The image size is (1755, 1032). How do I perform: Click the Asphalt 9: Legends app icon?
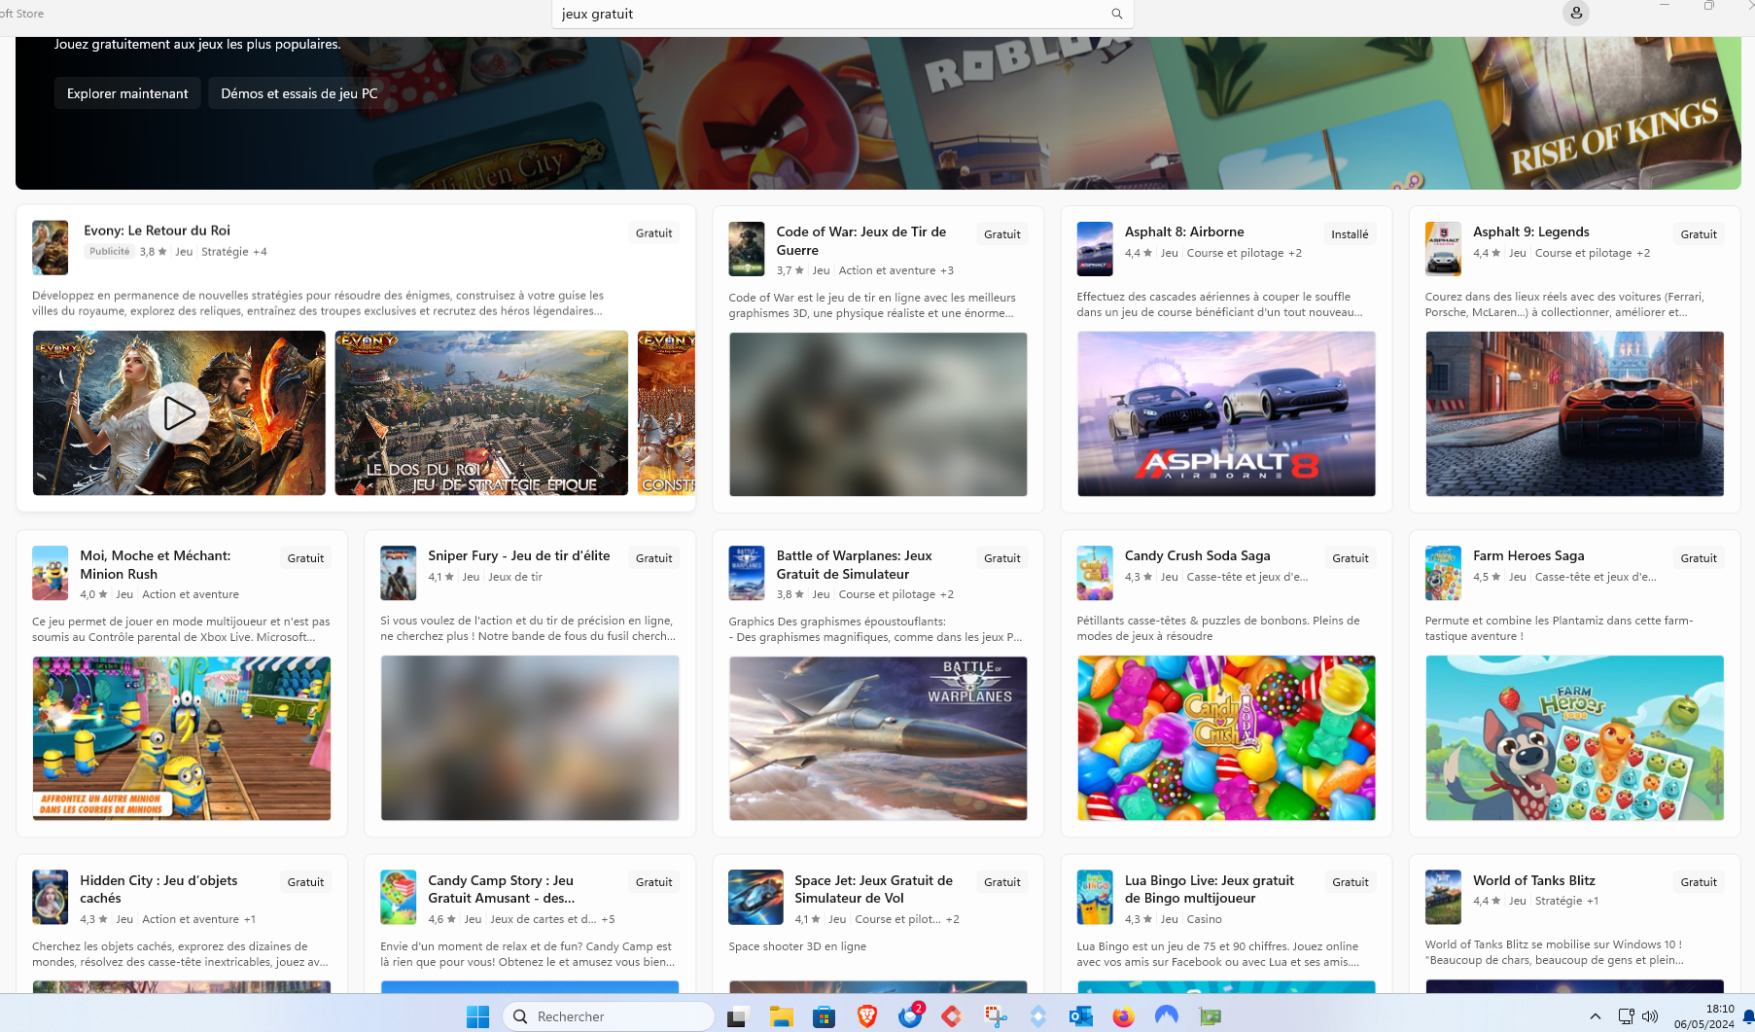(1443, 249)
